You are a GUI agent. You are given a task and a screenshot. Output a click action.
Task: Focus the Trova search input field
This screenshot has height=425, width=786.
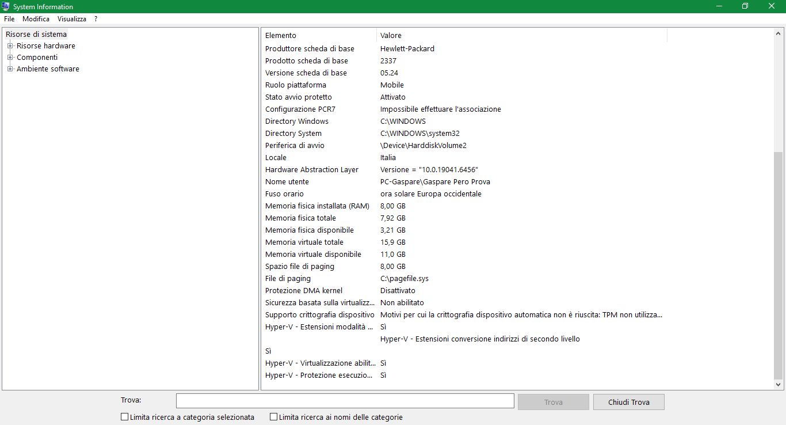pyautogui.click(x=345, y=401)
